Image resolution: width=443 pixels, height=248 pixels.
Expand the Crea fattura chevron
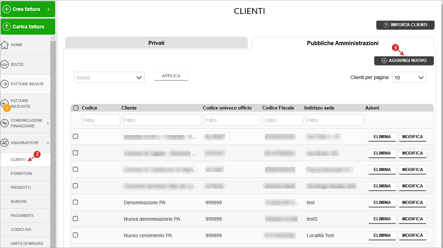click(49, 9)
